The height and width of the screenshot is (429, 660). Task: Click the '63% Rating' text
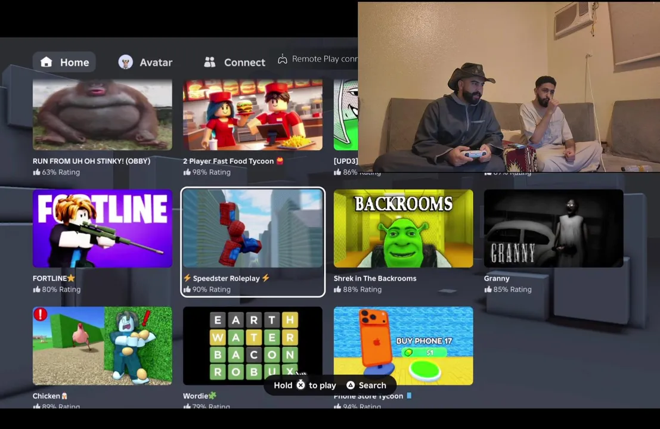click(61, 172)
